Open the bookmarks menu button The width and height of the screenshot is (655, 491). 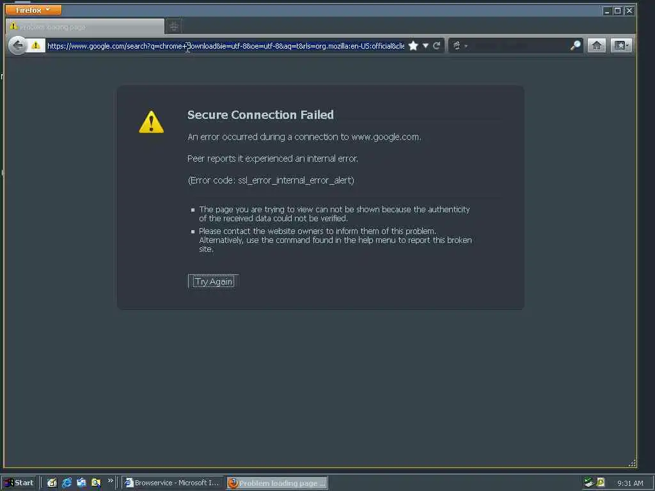pos(621,45)
